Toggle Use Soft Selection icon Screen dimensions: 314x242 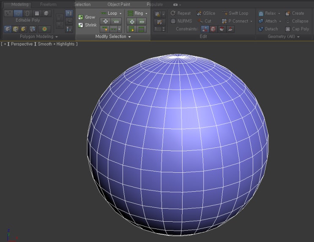[44, 29]
